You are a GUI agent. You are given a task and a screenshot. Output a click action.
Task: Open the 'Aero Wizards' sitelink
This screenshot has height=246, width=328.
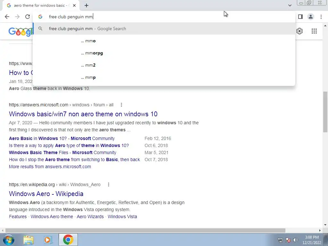90,217
